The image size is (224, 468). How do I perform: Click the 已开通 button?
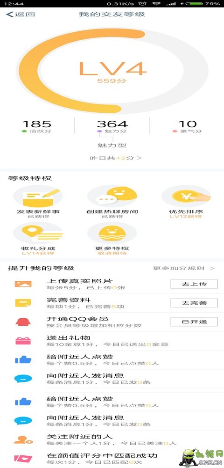[194, 322]
